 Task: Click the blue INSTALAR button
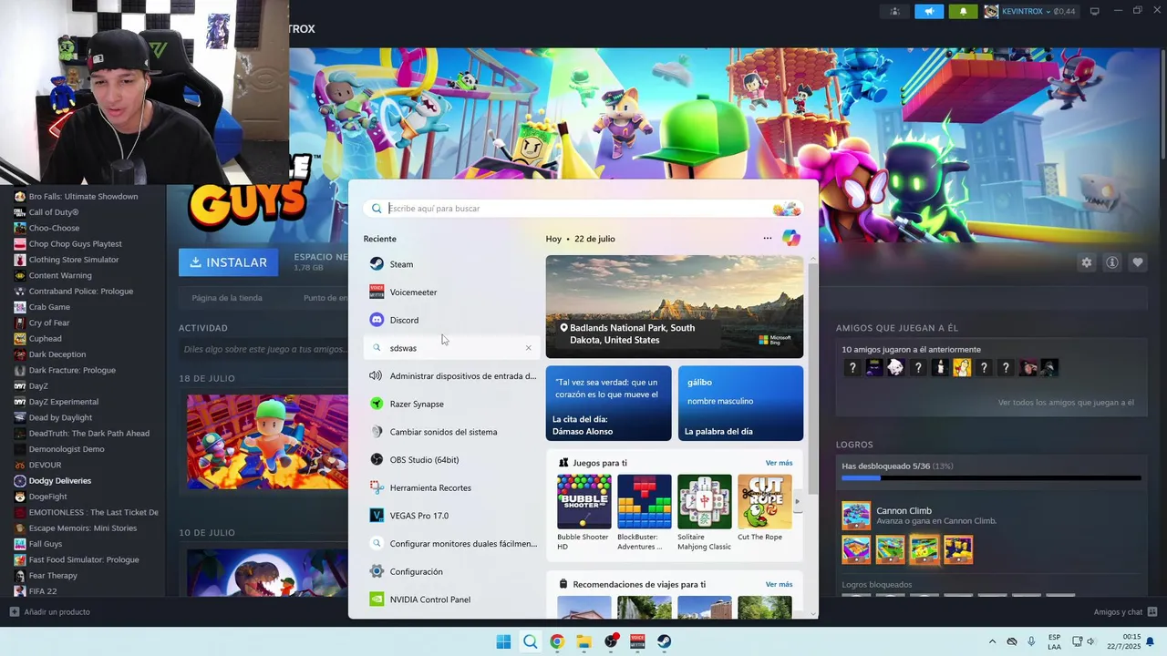[229, 262]
